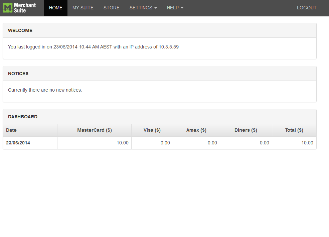Select the NOTICES panel heading
Screen dimensions: 329x237
(18, 74)
